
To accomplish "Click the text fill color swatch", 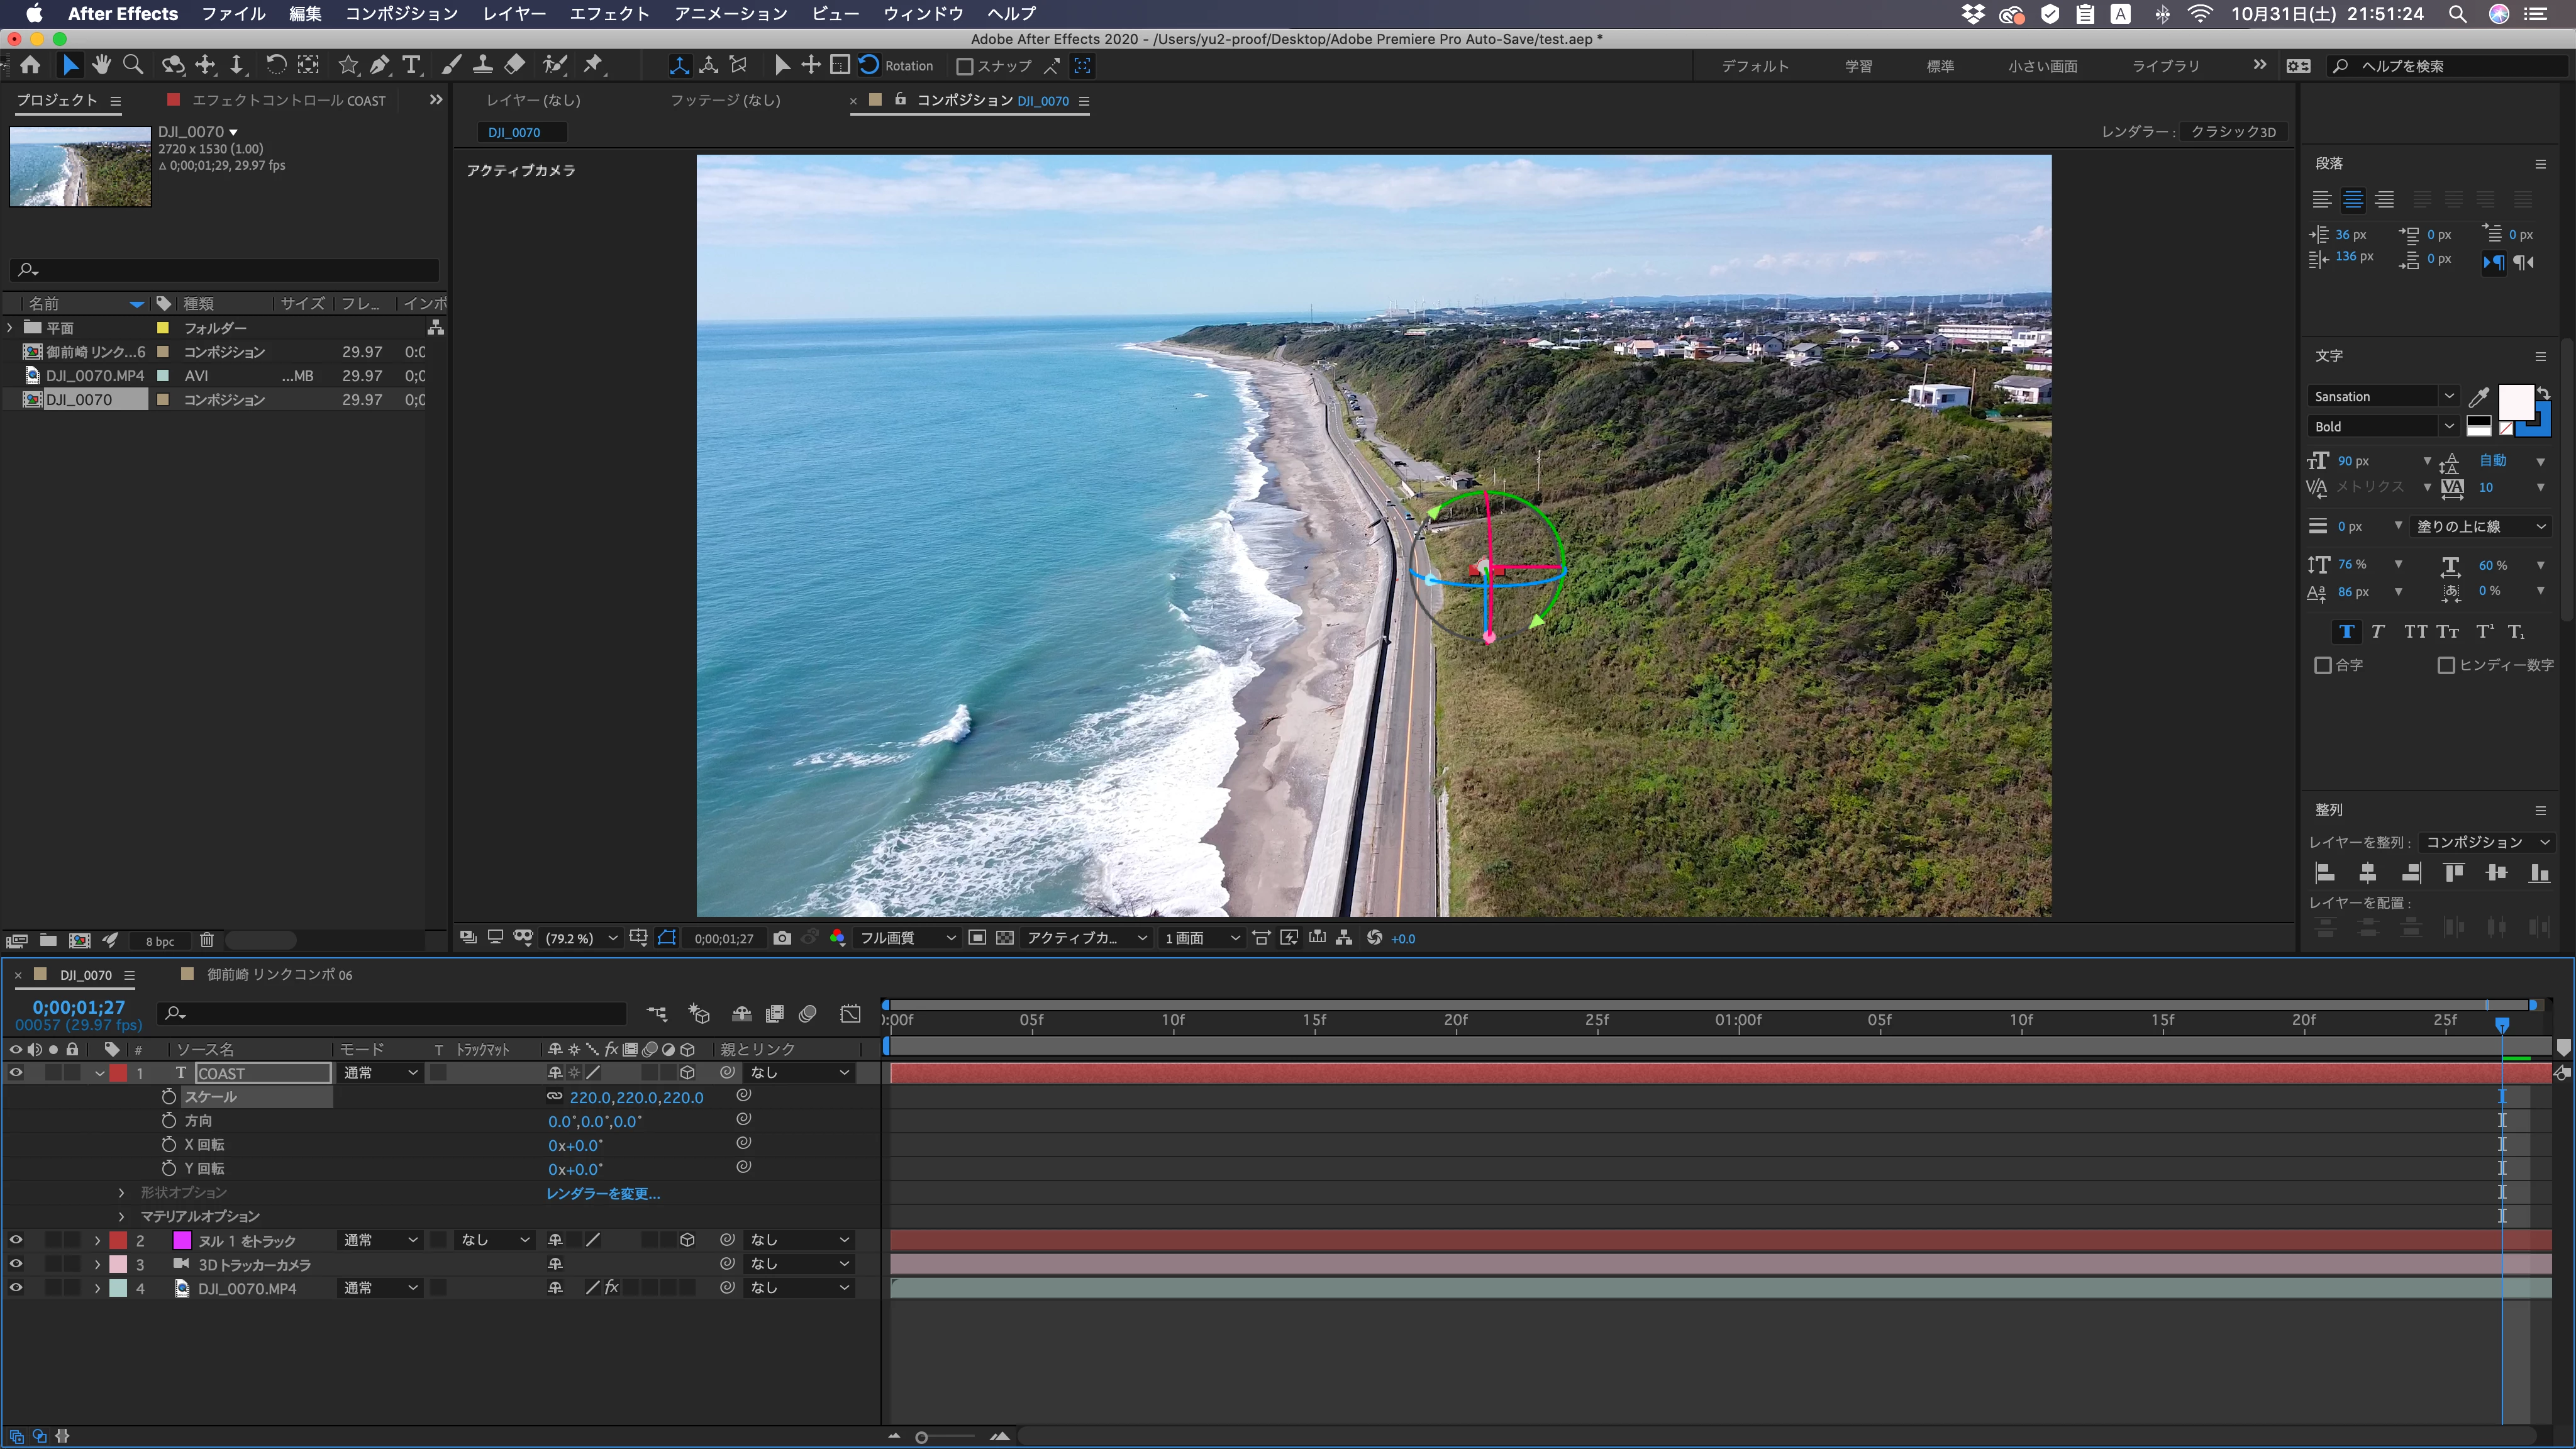I will (x=2515, y=402).
